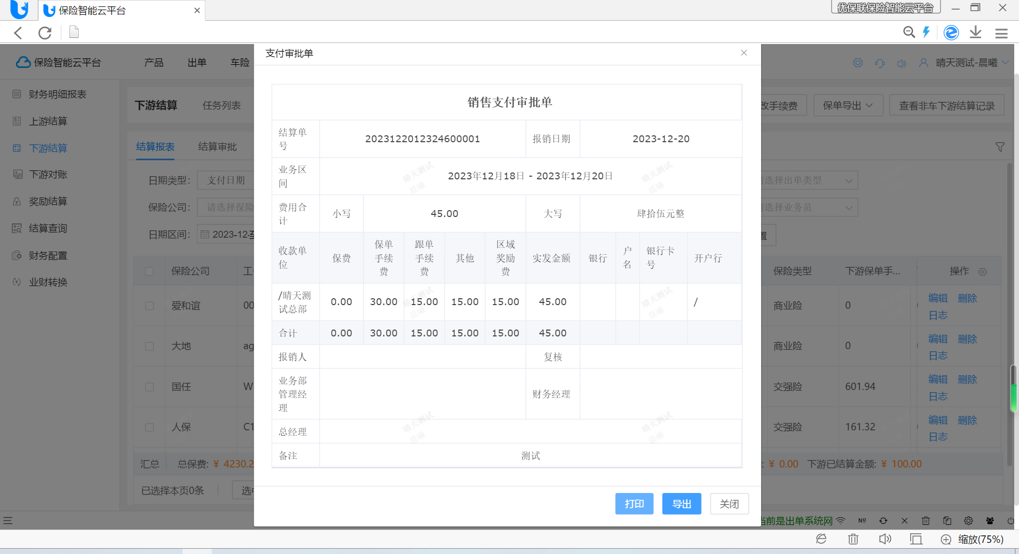Open the status bar gear settings icon
The width and height of the screenshot is (1019, 554).
(968, 521)
